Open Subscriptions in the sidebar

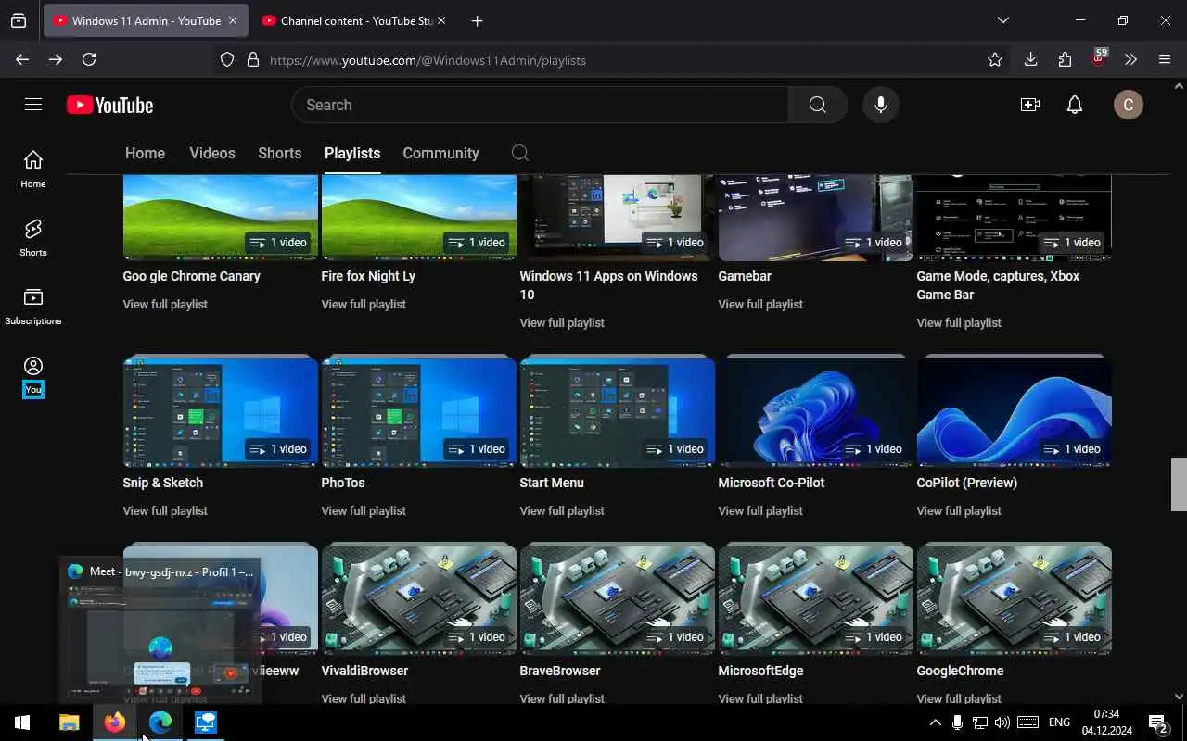coord(33,307)
